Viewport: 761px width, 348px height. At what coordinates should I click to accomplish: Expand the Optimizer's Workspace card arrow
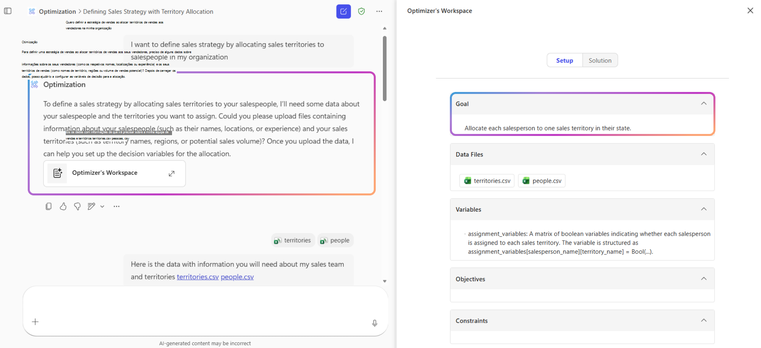[x=172, y=174]
